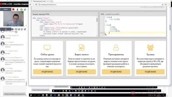Open Chrome's three-dot menu
This screenshot has width=172, height=97.
tap(169, 5)
